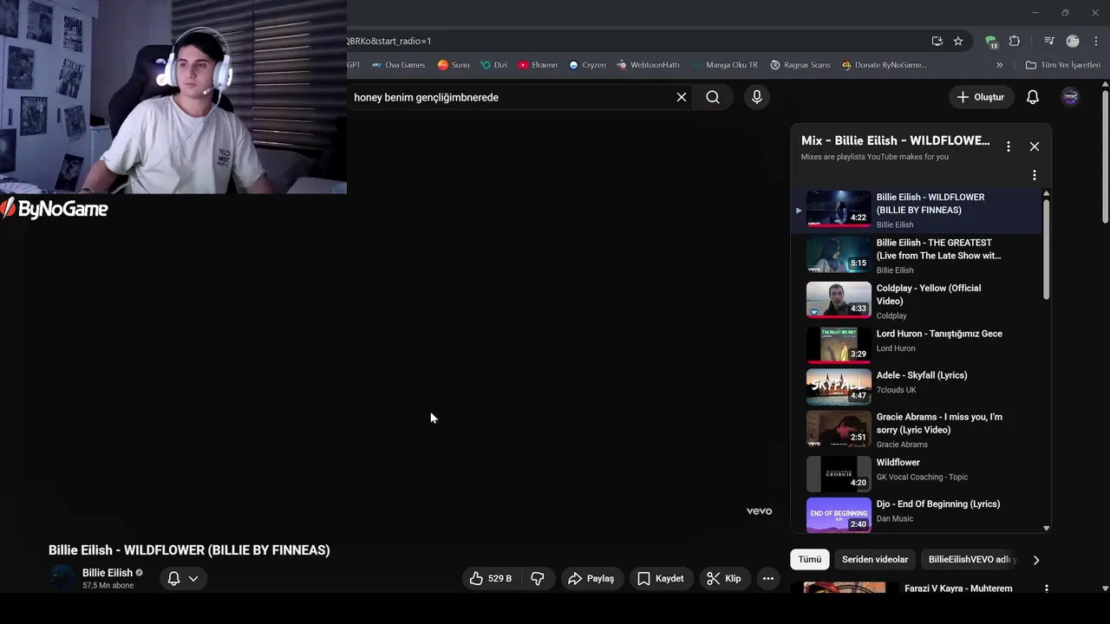The image size is (1110, 624).
Task: Open Tüm Yer İşaretleri folder
Action: [x=1062, y=65]
